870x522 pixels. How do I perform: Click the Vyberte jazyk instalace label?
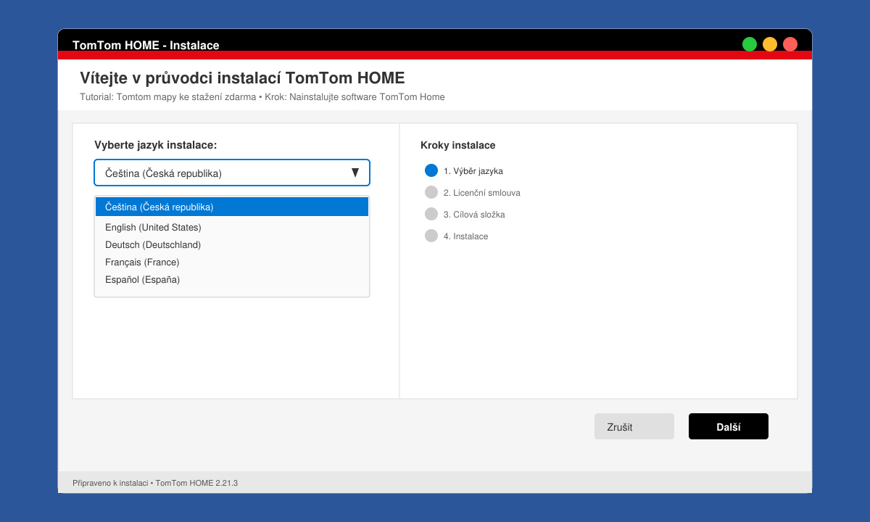[156, 145]
